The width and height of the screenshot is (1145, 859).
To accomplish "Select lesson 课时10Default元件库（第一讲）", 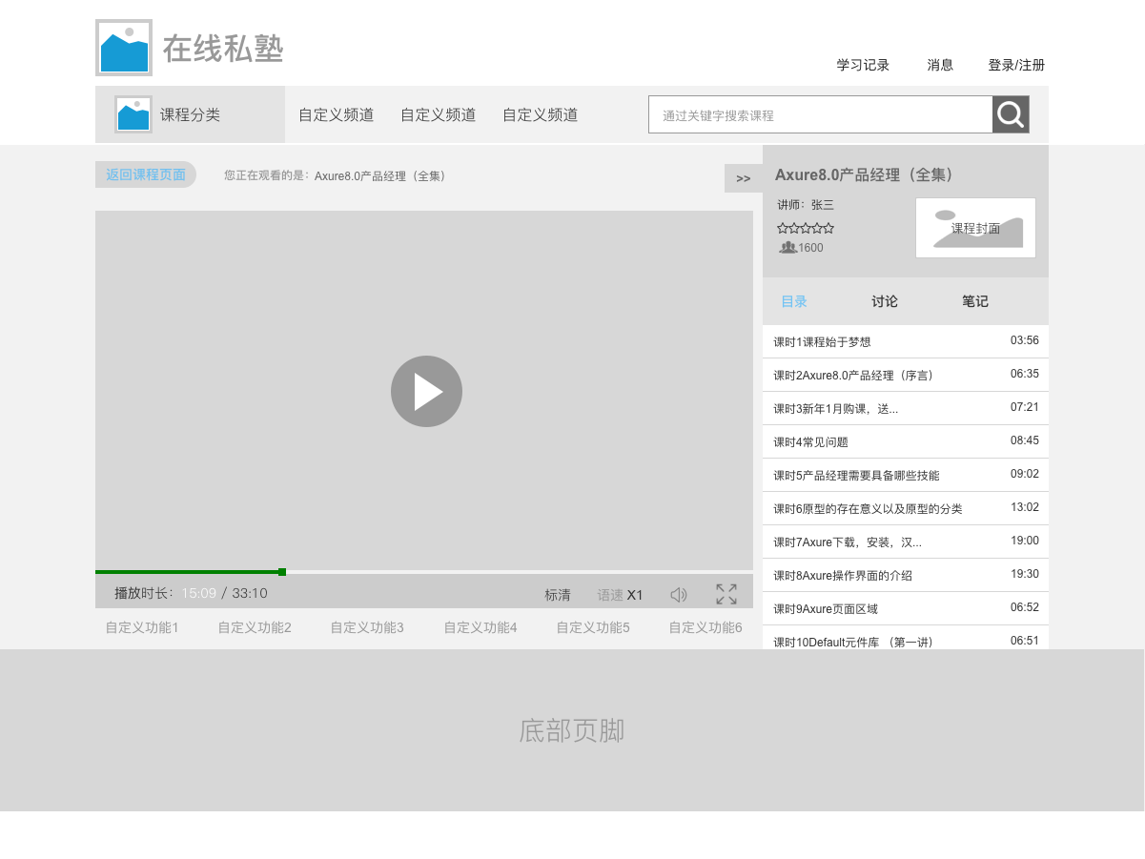I will [906, 638].
